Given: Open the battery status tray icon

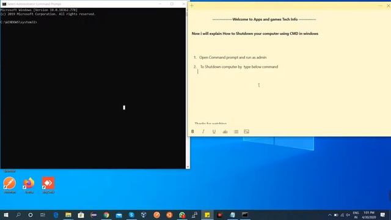Looking at the screenshot, I should tap(336, 215).
